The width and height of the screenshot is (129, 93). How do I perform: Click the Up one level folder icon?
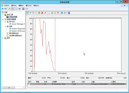click(10, 9)
